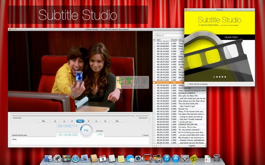This screenshot has width=265, height=165.
Task: Remove subtitle with minus button
Action: tap(158, 146)
